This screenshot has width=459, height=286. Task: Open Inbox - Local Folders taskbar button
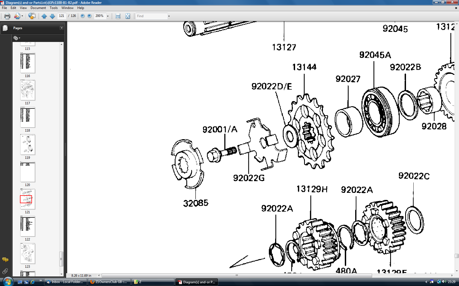point(65,282)
